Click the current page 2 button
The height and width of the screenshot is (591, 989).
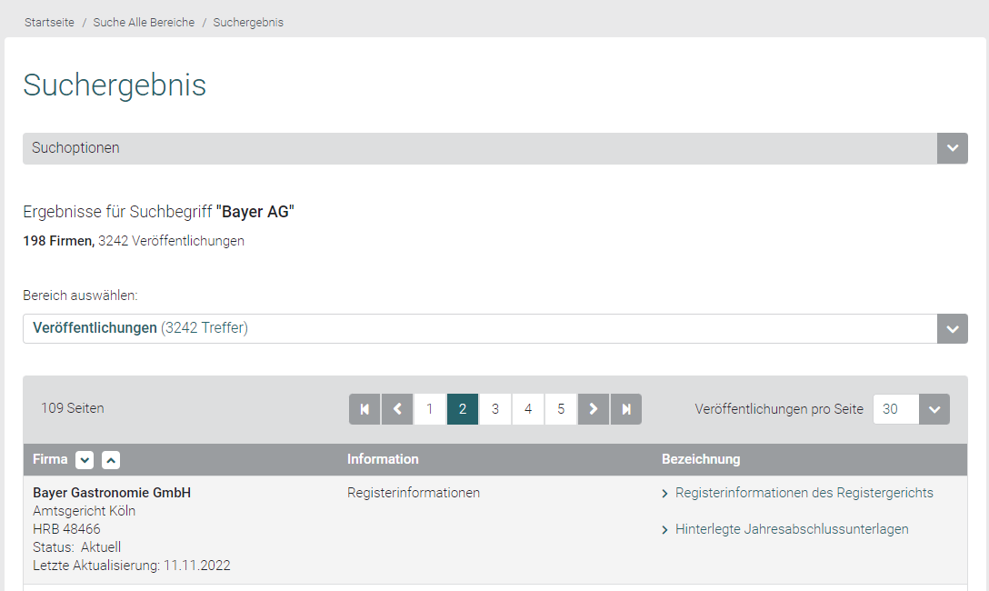(x=463, y=409)
